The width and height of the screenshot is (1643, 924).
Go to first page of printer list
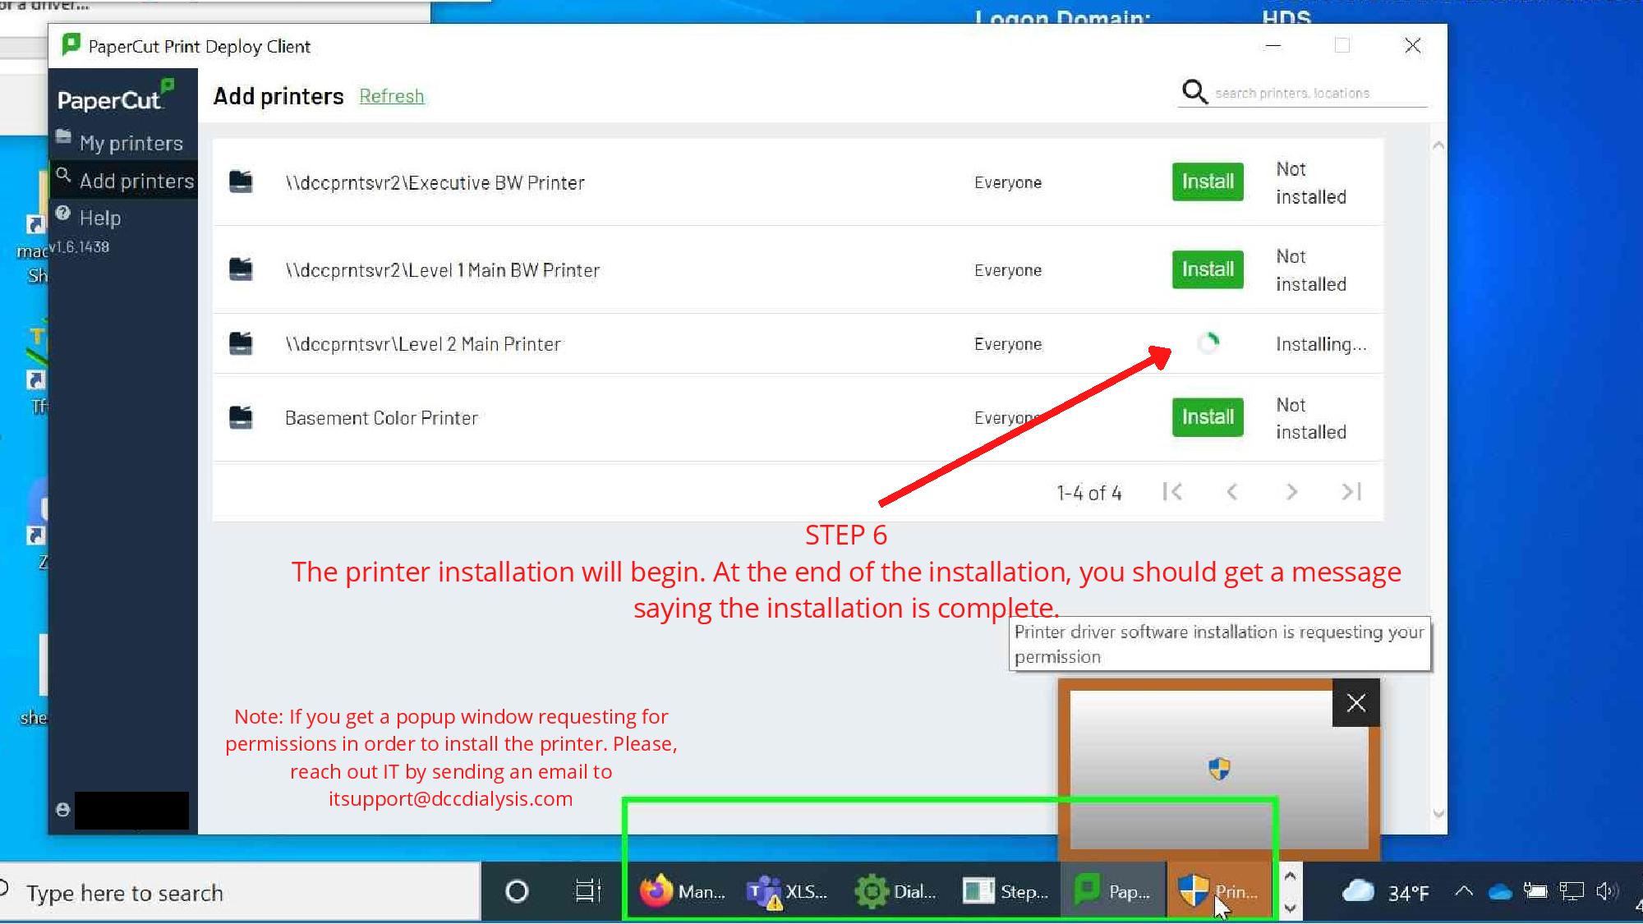1172,492
